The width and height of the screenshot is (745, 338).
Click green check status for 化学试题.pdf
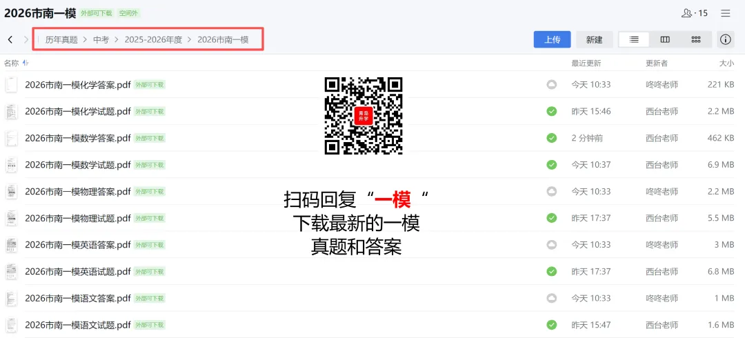[x=551, y=111]
